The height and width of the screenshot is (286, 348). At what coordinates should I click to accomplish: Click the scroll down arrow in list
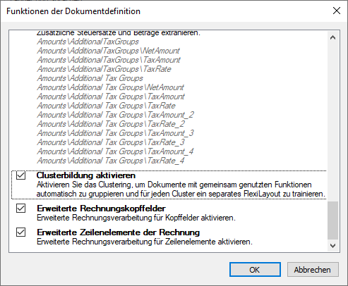pyautogui.click(x=332, y=246)
